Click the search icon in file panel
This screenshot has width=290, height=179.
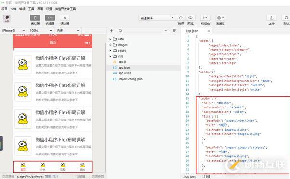[120, 31]
